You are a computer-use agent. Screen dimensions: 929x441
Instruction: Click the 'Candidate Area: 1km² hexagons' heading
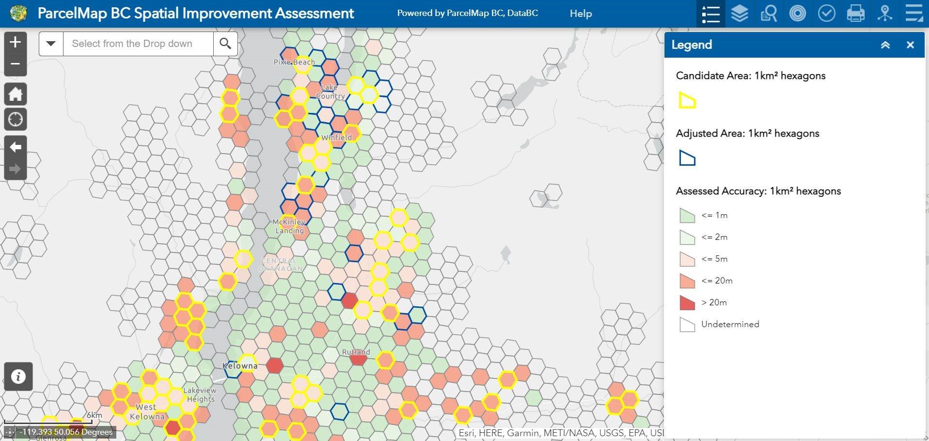[x=751, y=76]
